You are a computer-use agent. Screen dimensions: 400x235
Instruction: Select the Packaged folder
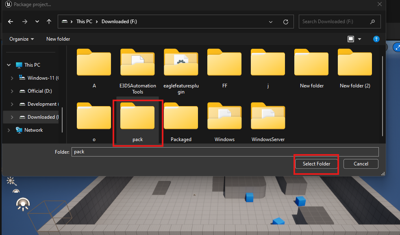tap(181, 122)
